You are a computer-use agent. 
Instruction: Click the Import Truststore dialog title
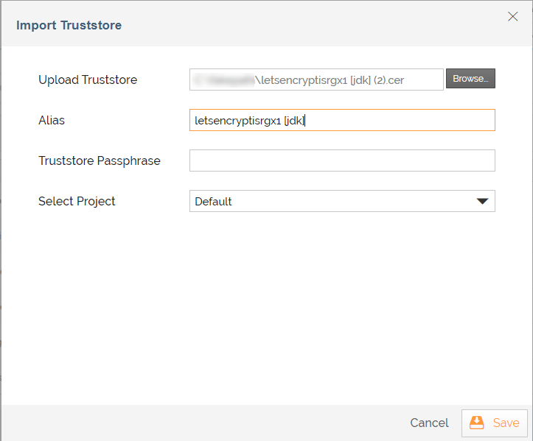(x=69, y=25)
